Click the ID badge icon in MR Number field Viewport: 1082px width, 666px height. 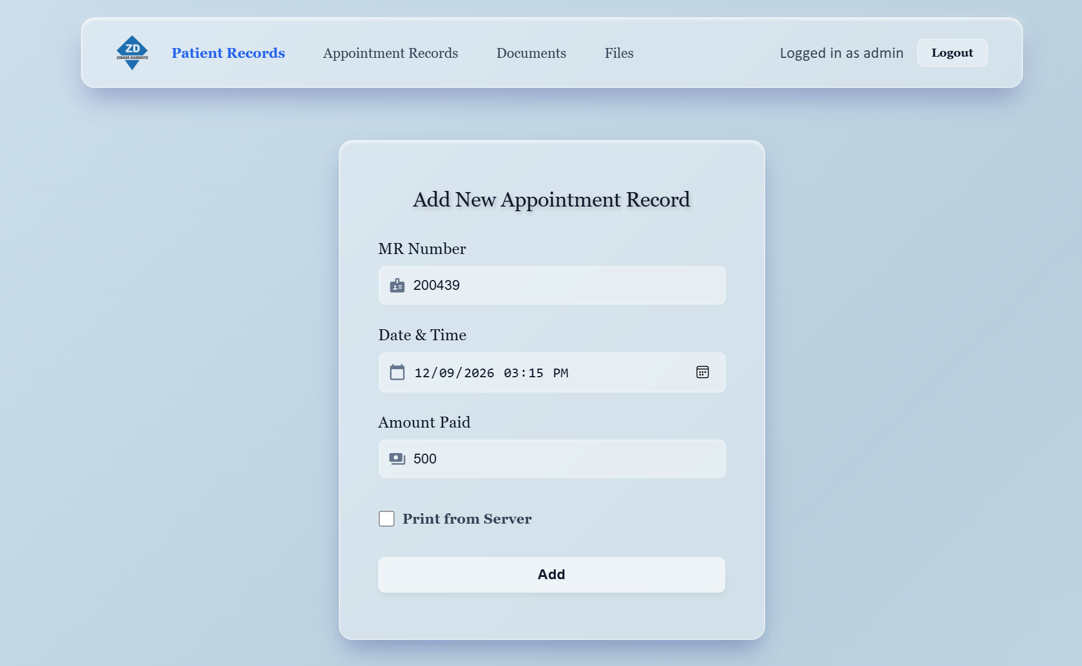click(x=397, y=285)
